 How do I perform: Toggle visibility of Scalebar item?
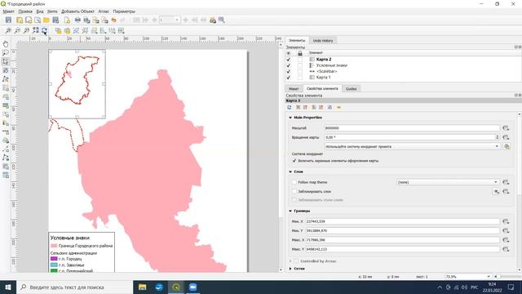(289, 71)
